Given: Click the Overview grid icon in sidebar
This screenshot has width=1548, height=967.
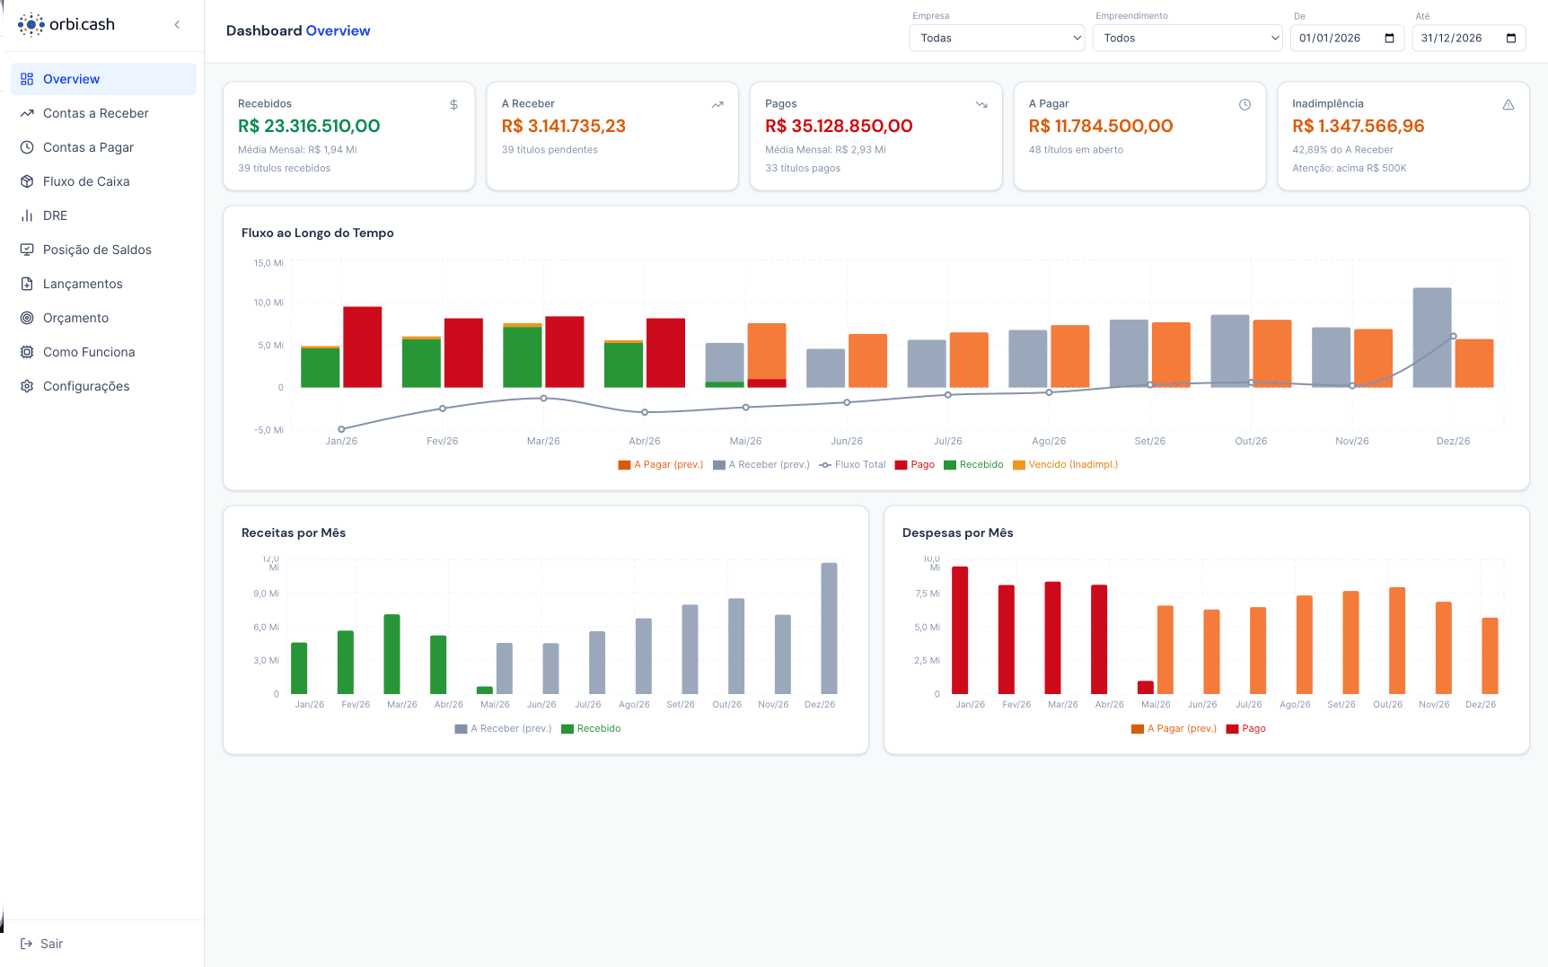Looking at the screenshot, I should point(27,79).
